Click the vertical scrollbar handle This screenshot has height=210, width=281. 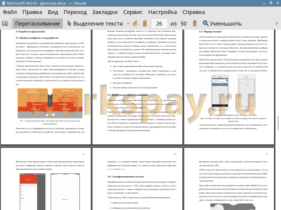278,122
